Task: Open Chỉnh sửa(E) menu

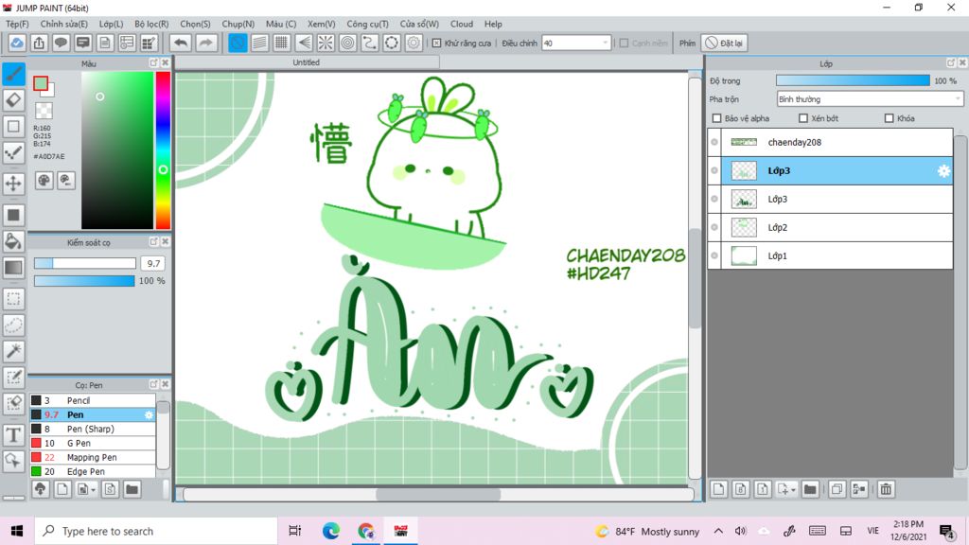Action: coord(64,24)
